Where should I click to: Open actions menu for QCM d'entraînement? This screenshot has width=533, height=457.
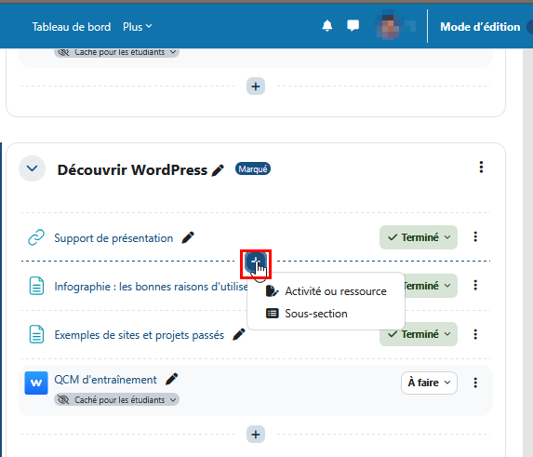click(475, 383)
